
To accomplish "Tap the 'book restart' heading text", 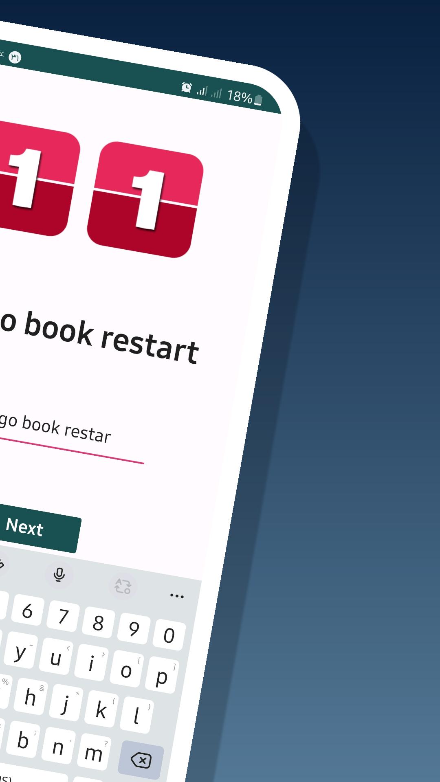I will tap(112, 338).
